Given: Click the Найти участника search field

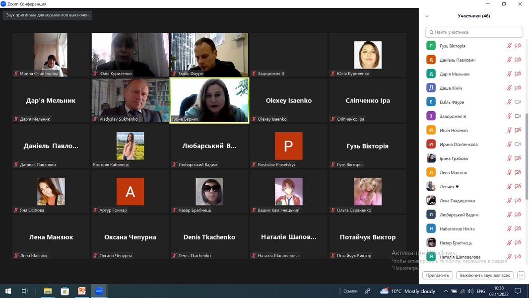Looking at the screenshot, I should pos(474,32).
